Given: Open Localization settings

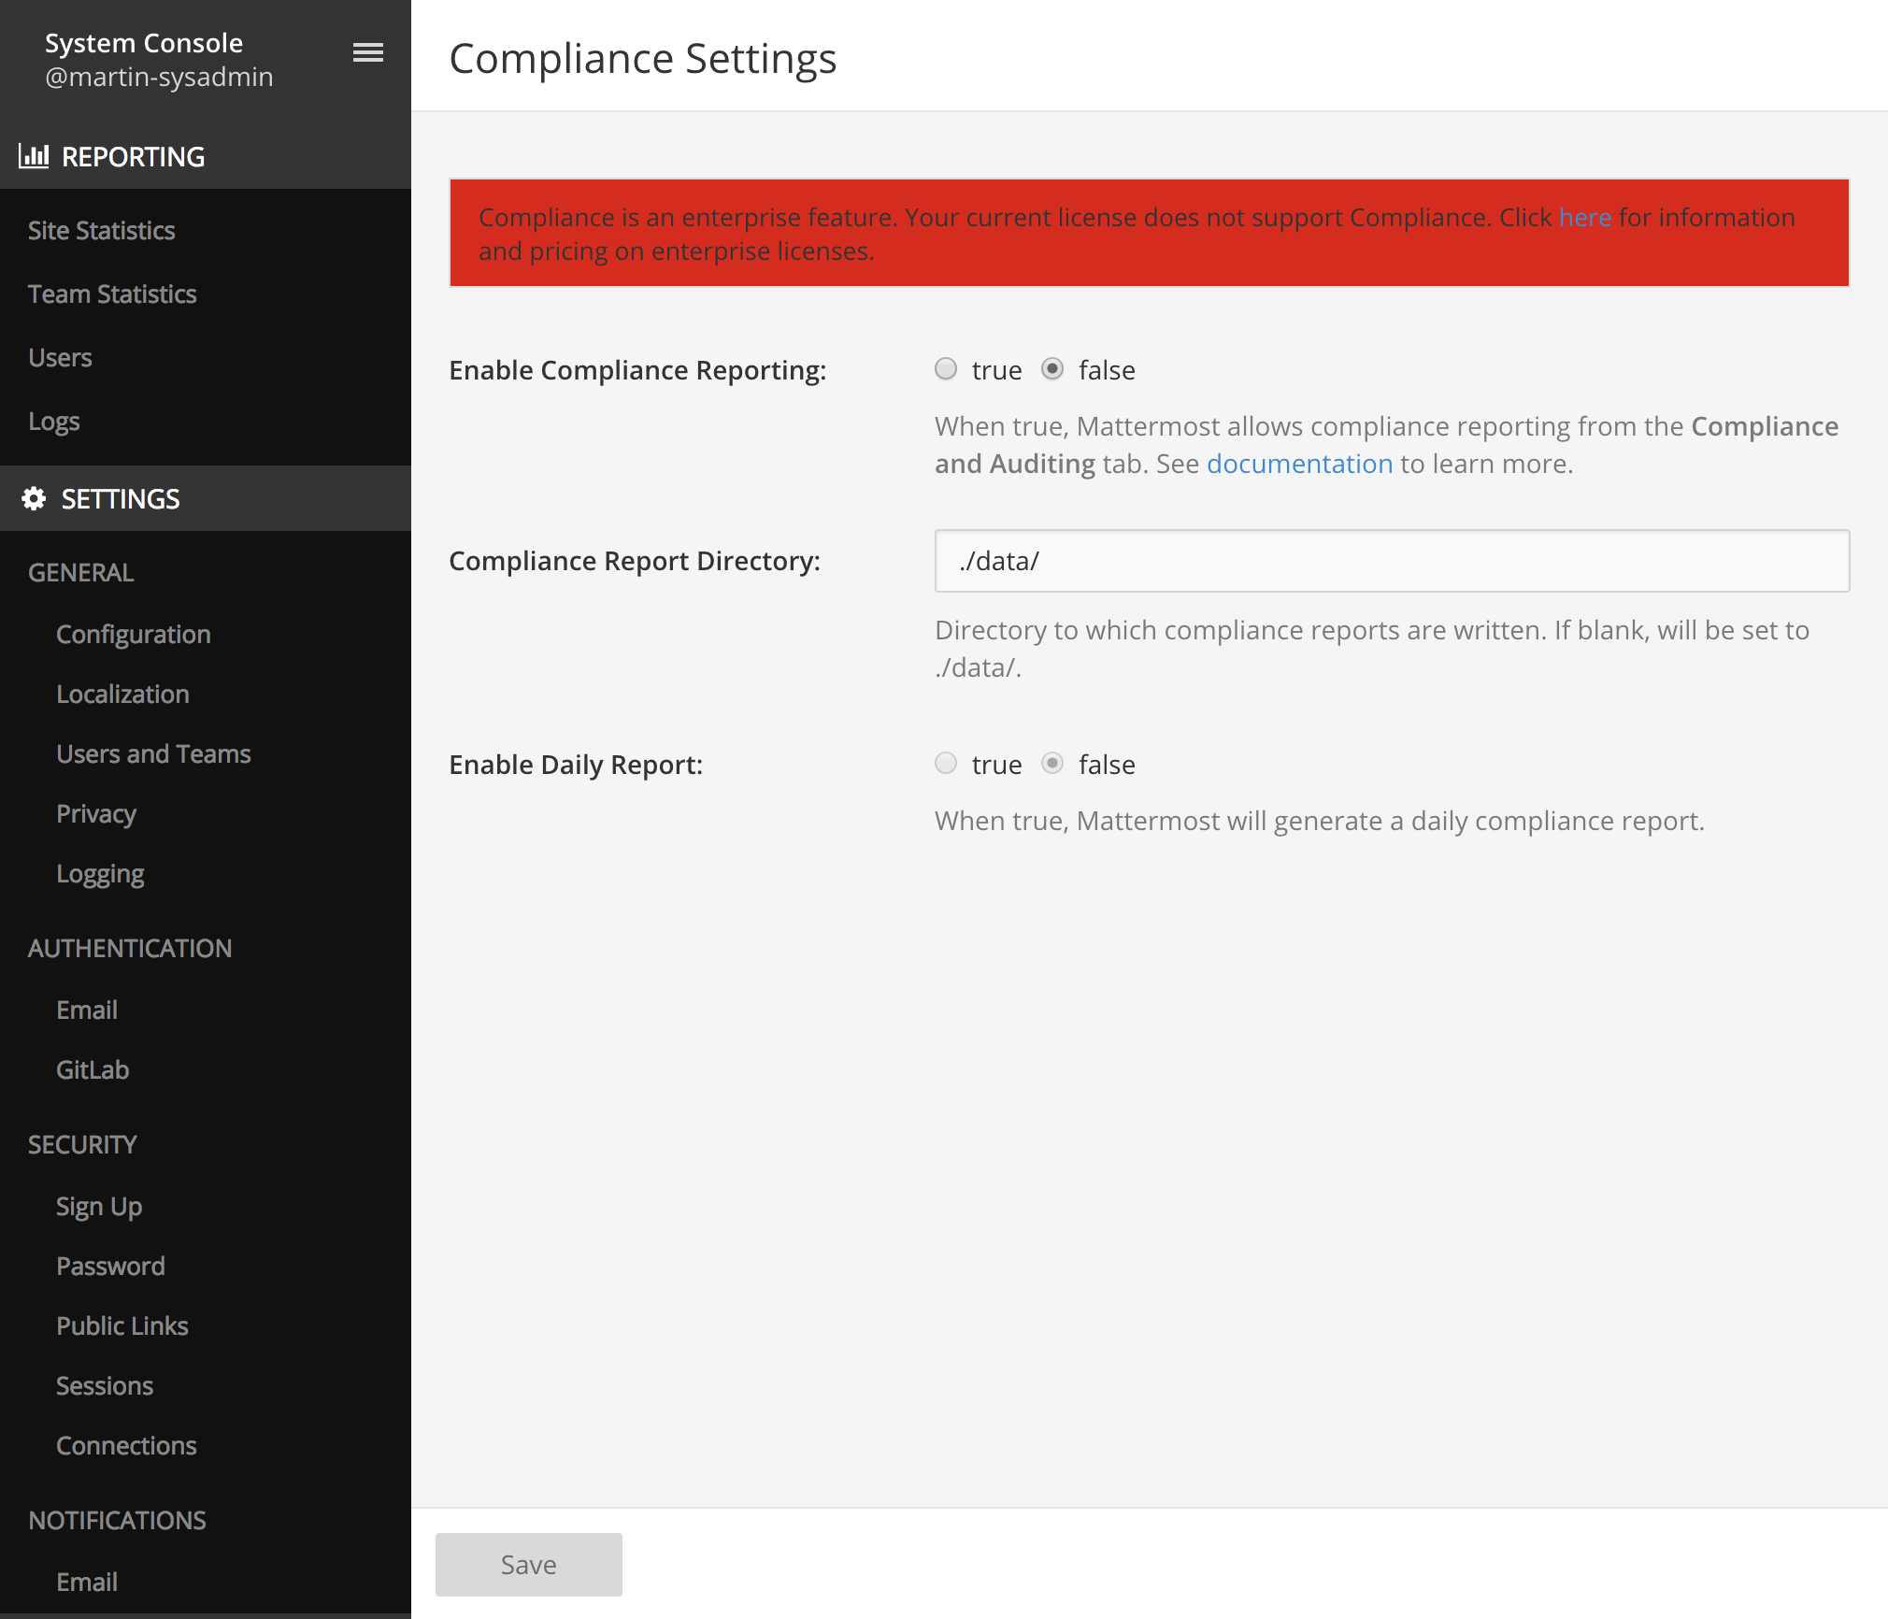Looking at the screenshot, I should pyautogui.click(x=122, y=694).
